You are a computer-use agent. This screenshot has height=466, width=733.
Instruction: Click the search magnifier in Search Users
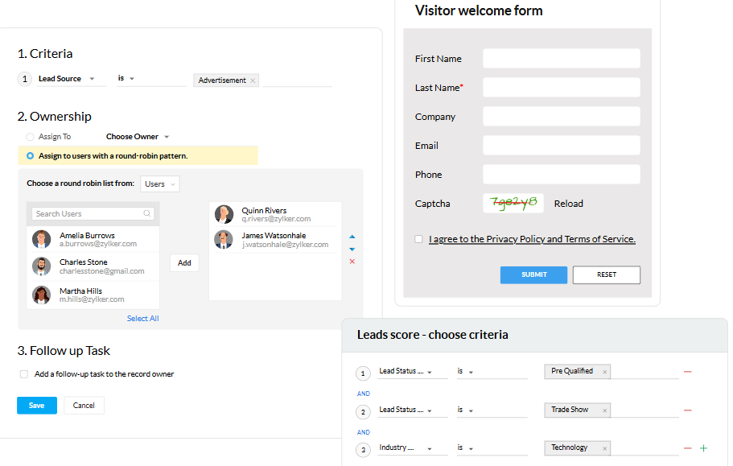click(146, 213)
